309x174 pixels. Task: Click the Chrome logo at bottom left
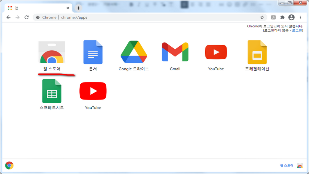(9, 165)
